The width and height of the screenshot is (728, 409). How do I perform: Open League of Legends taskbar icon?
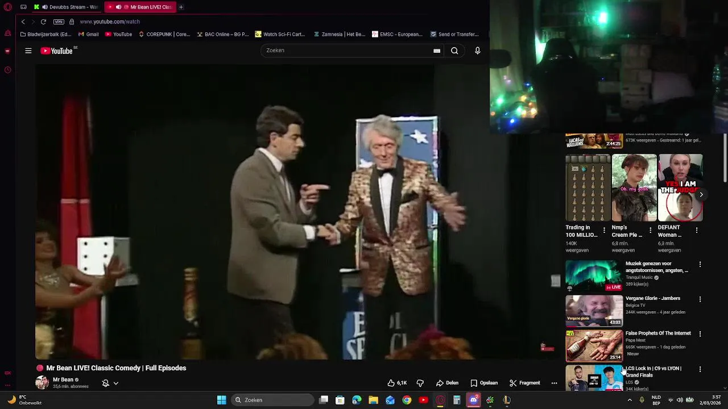pyautogui.click(x=507, y=400)
